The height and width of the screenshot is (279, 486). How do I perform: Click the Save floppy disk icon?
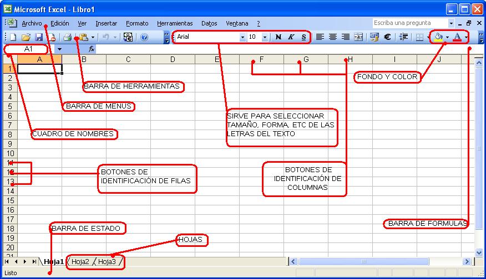pos(39,38)
